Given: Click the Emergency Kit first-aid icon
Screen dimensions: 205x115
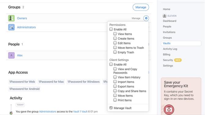Looking at the screenshot, I should point(169,110).
